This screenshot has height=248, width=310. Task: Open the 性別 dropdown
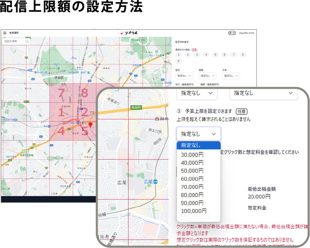pos(184,76)
